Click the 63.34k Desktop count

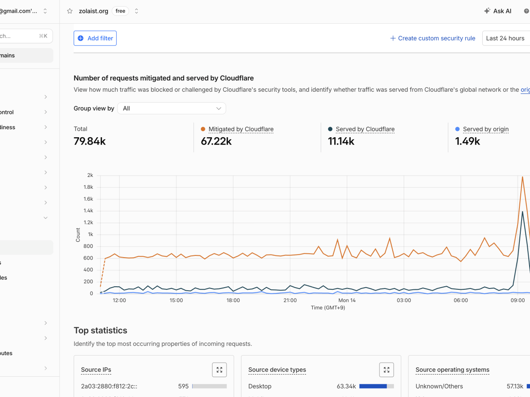pos(346,386)
